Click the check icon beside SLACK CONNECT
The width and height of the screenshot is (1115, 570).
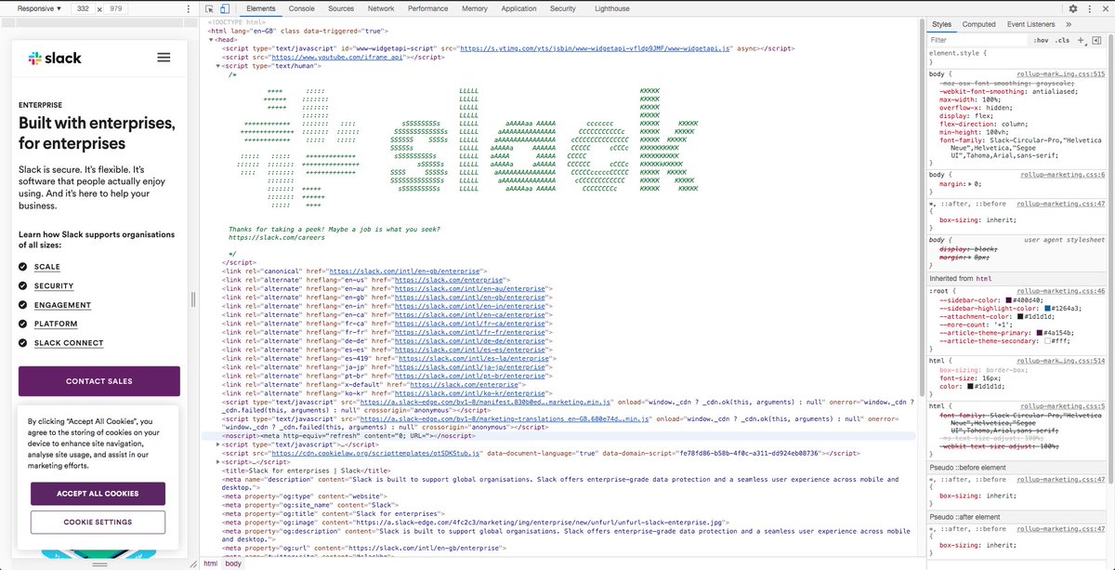pos(23,343)
